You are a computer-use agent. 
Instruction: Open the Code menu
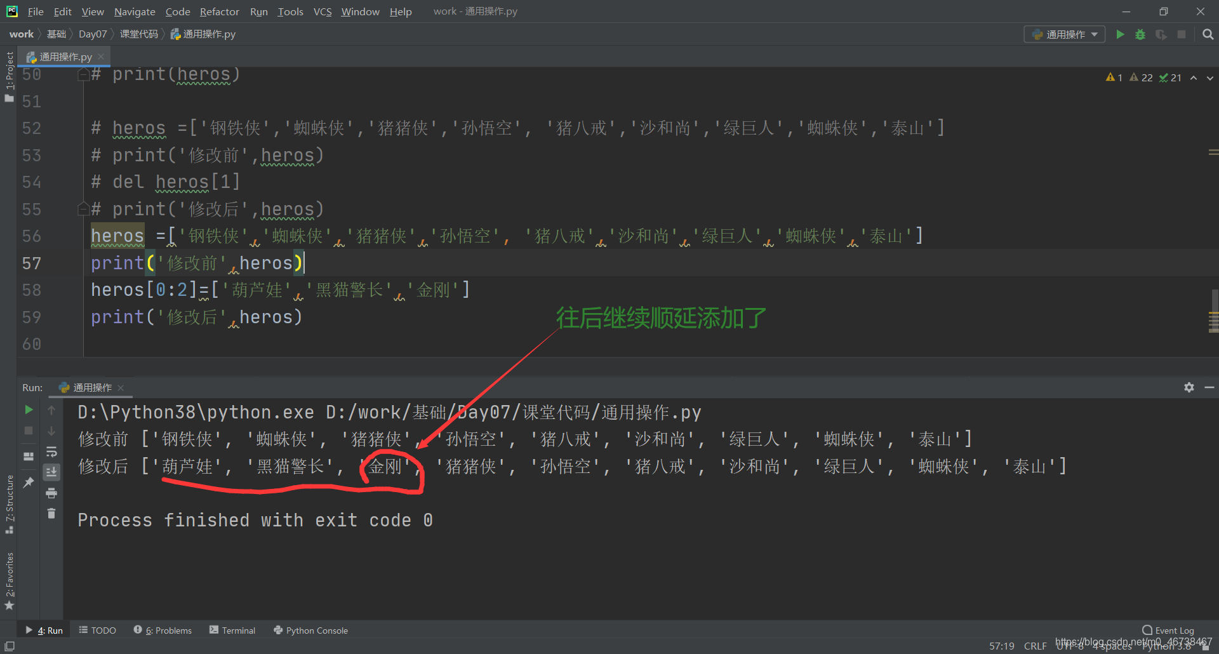[178, 11]
